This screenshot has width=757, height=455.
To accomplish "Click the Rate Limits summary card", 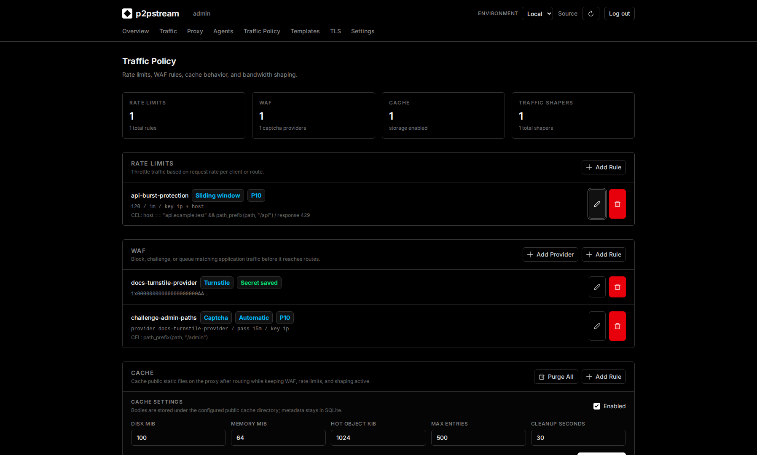I will (184, 115).
